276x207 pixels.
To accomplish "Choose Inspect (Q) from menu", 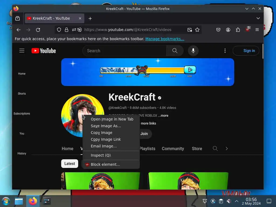I will (111, 155).
